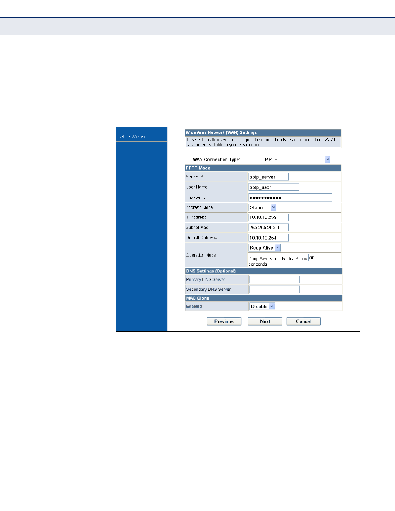
Task: Click the WAN Connection Type label
Action: pos(217,160)
